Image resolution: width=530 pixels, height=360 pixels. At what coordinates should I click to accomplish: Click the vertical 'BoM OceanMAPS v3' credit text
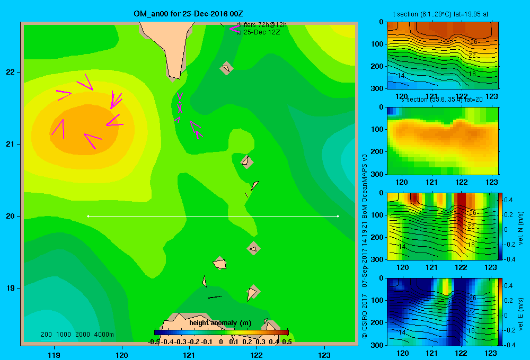[x=365, y=186]
